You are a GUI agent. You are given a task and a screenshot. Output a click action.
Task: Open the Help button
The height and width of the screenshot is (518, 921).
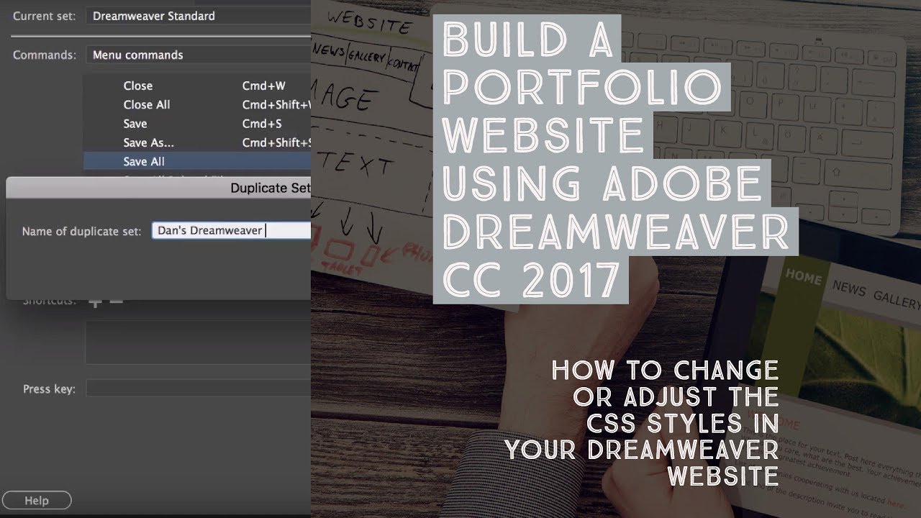pos(36,501)
